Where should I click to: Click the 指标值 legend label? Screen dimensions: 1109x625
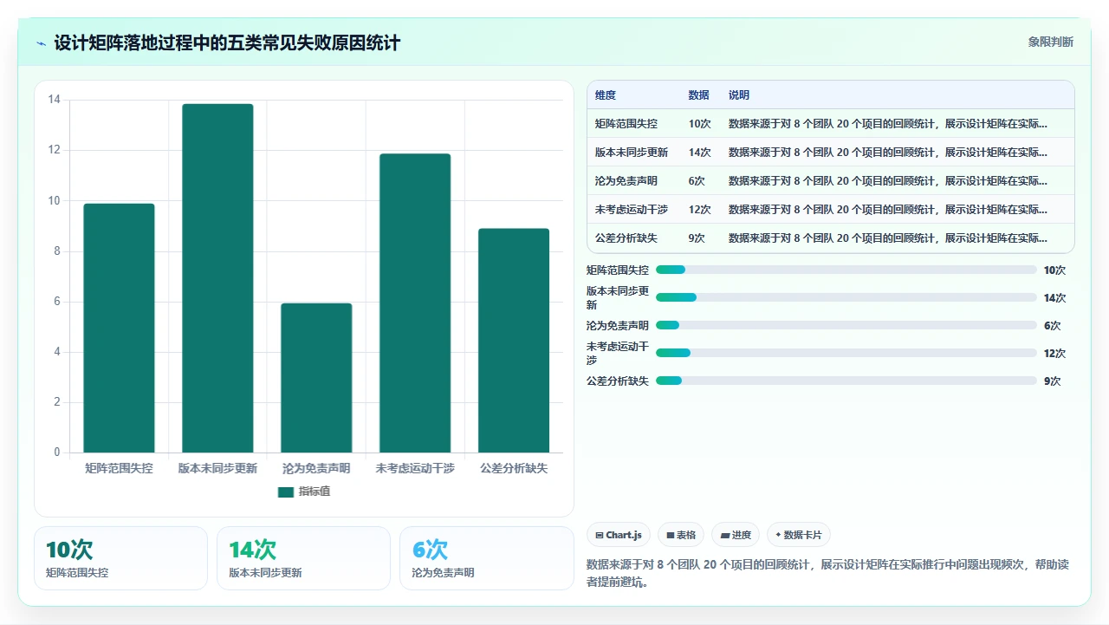(x=315, y=492)
